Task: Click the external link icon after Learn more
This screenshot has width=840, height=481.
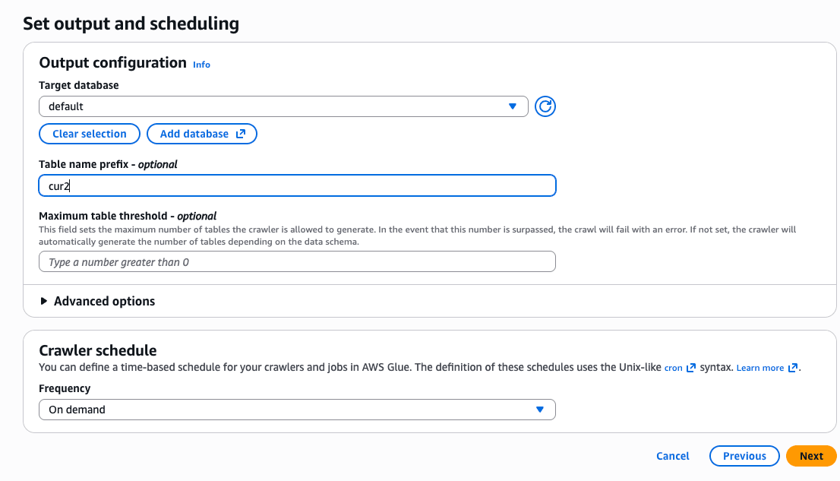Action: tap(793, 368)
